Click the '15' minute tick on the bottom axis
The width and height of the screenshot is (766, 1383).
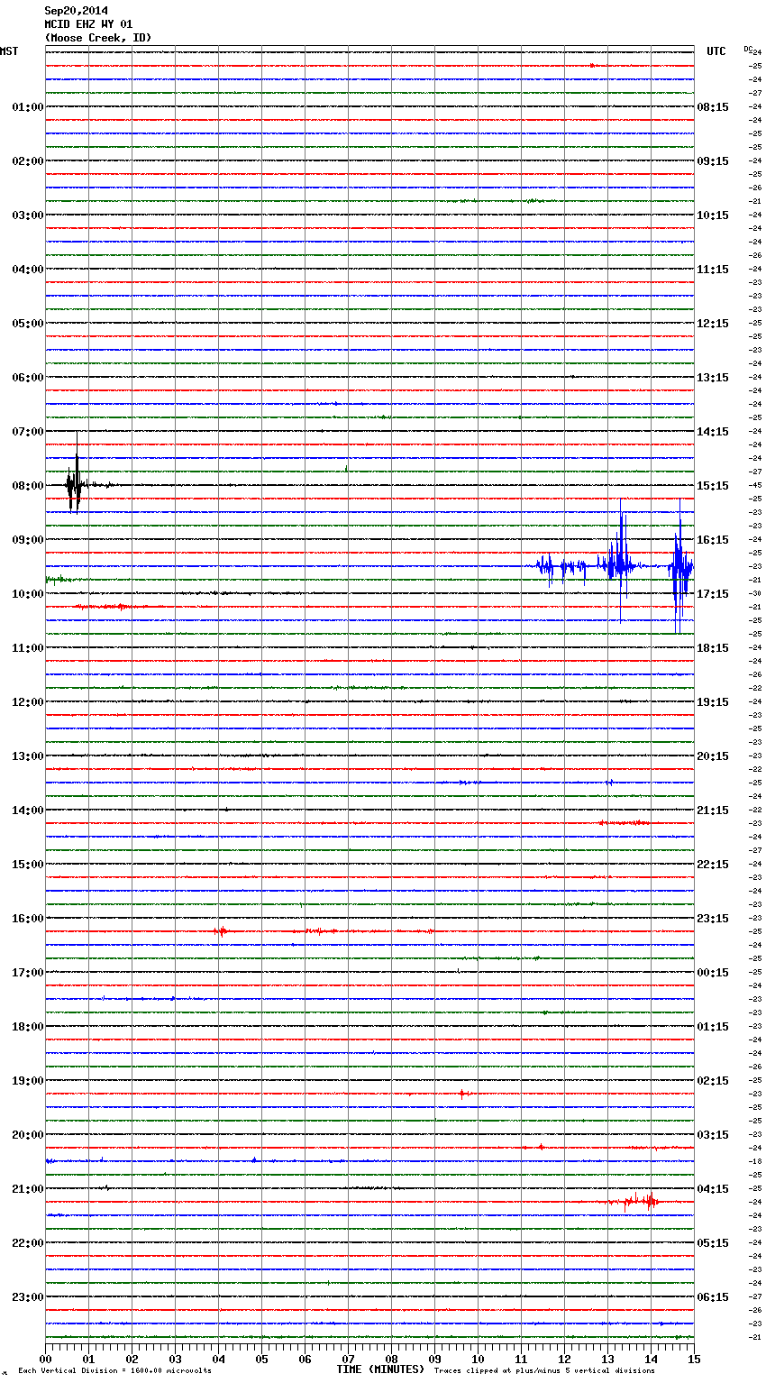[694, 1359]
